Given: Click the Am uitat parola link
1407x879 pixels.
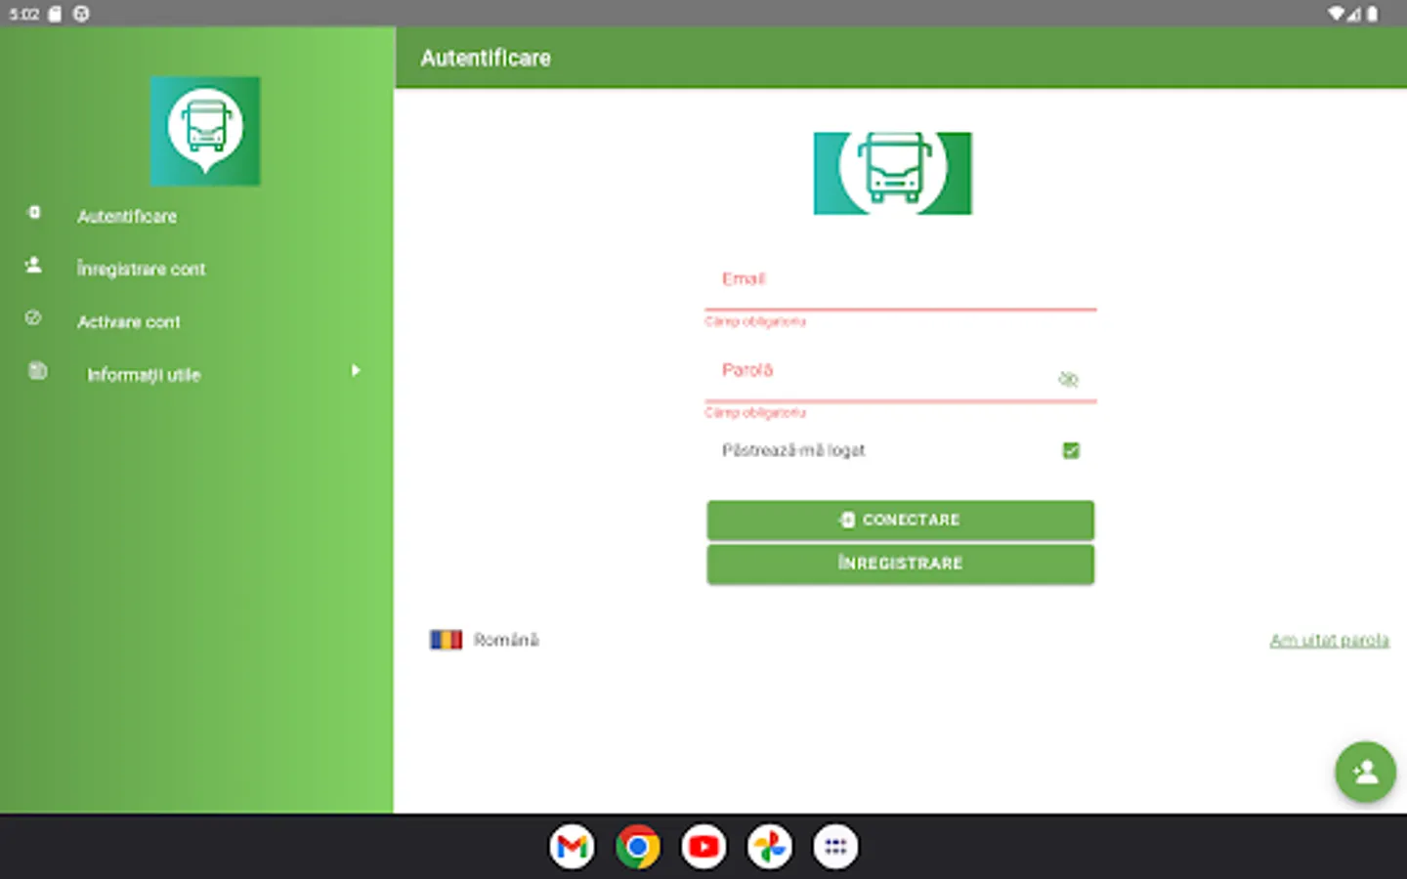Looking at the screenshot, I should pos(1330,640).
